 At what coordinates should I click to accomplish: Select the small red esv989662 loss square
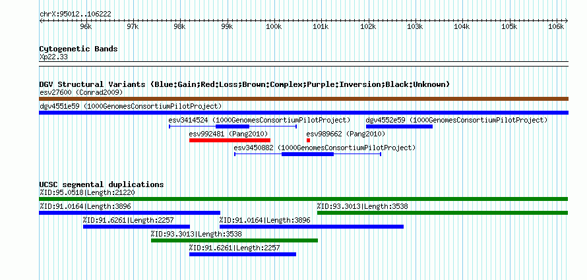tap(308, 140)
